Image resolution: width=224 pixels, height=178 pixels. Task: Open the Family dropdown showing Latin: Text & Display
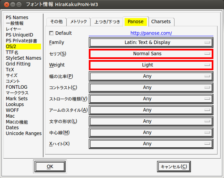151,42
